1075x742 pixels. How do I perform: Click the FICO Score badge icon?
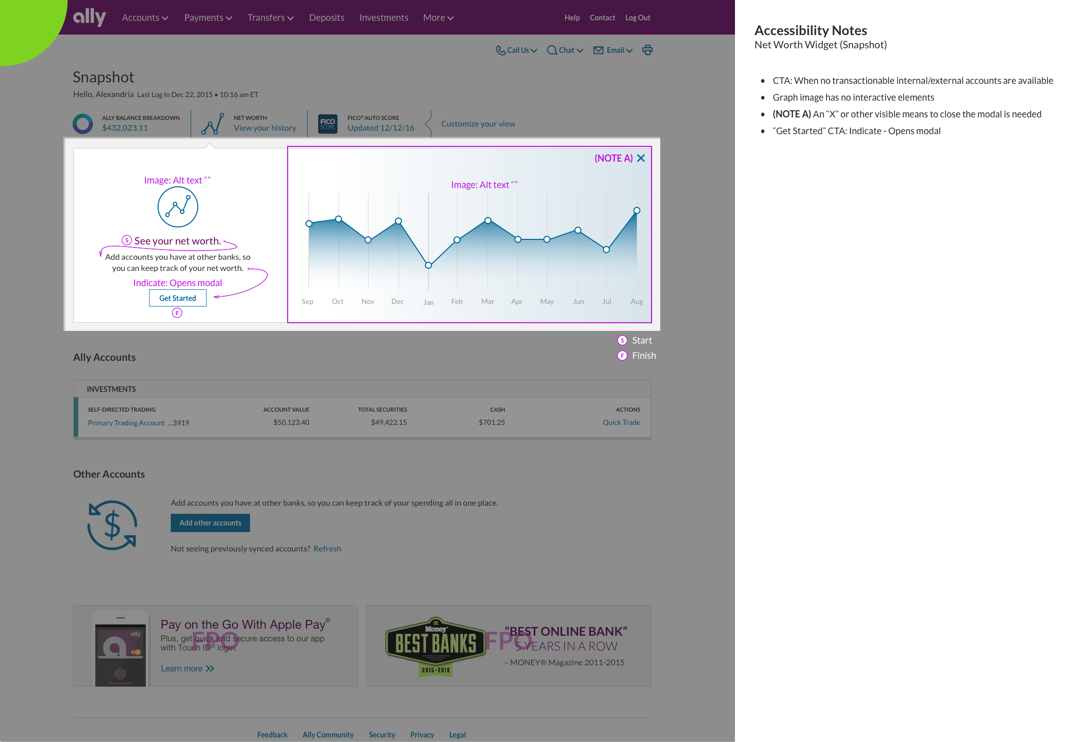[328, 123]
